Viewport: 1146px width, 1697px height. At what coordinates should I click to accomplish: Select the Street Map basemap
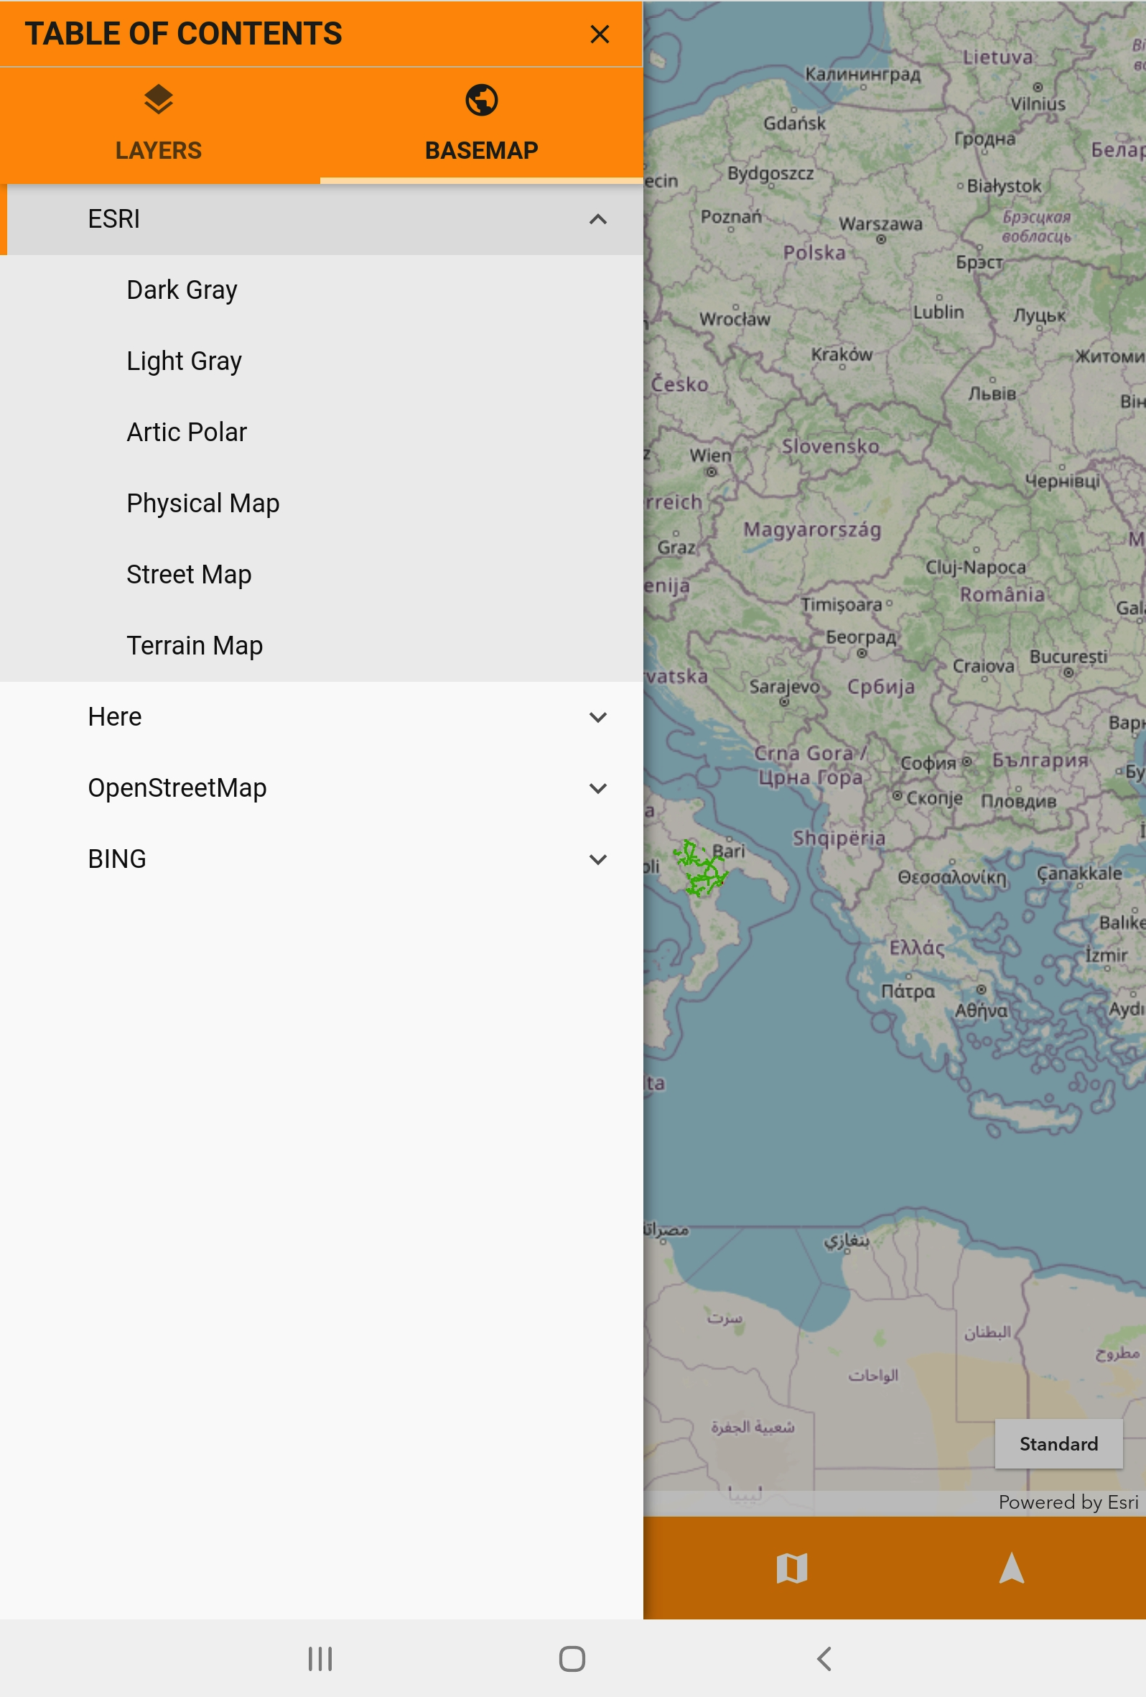point(321,575)
